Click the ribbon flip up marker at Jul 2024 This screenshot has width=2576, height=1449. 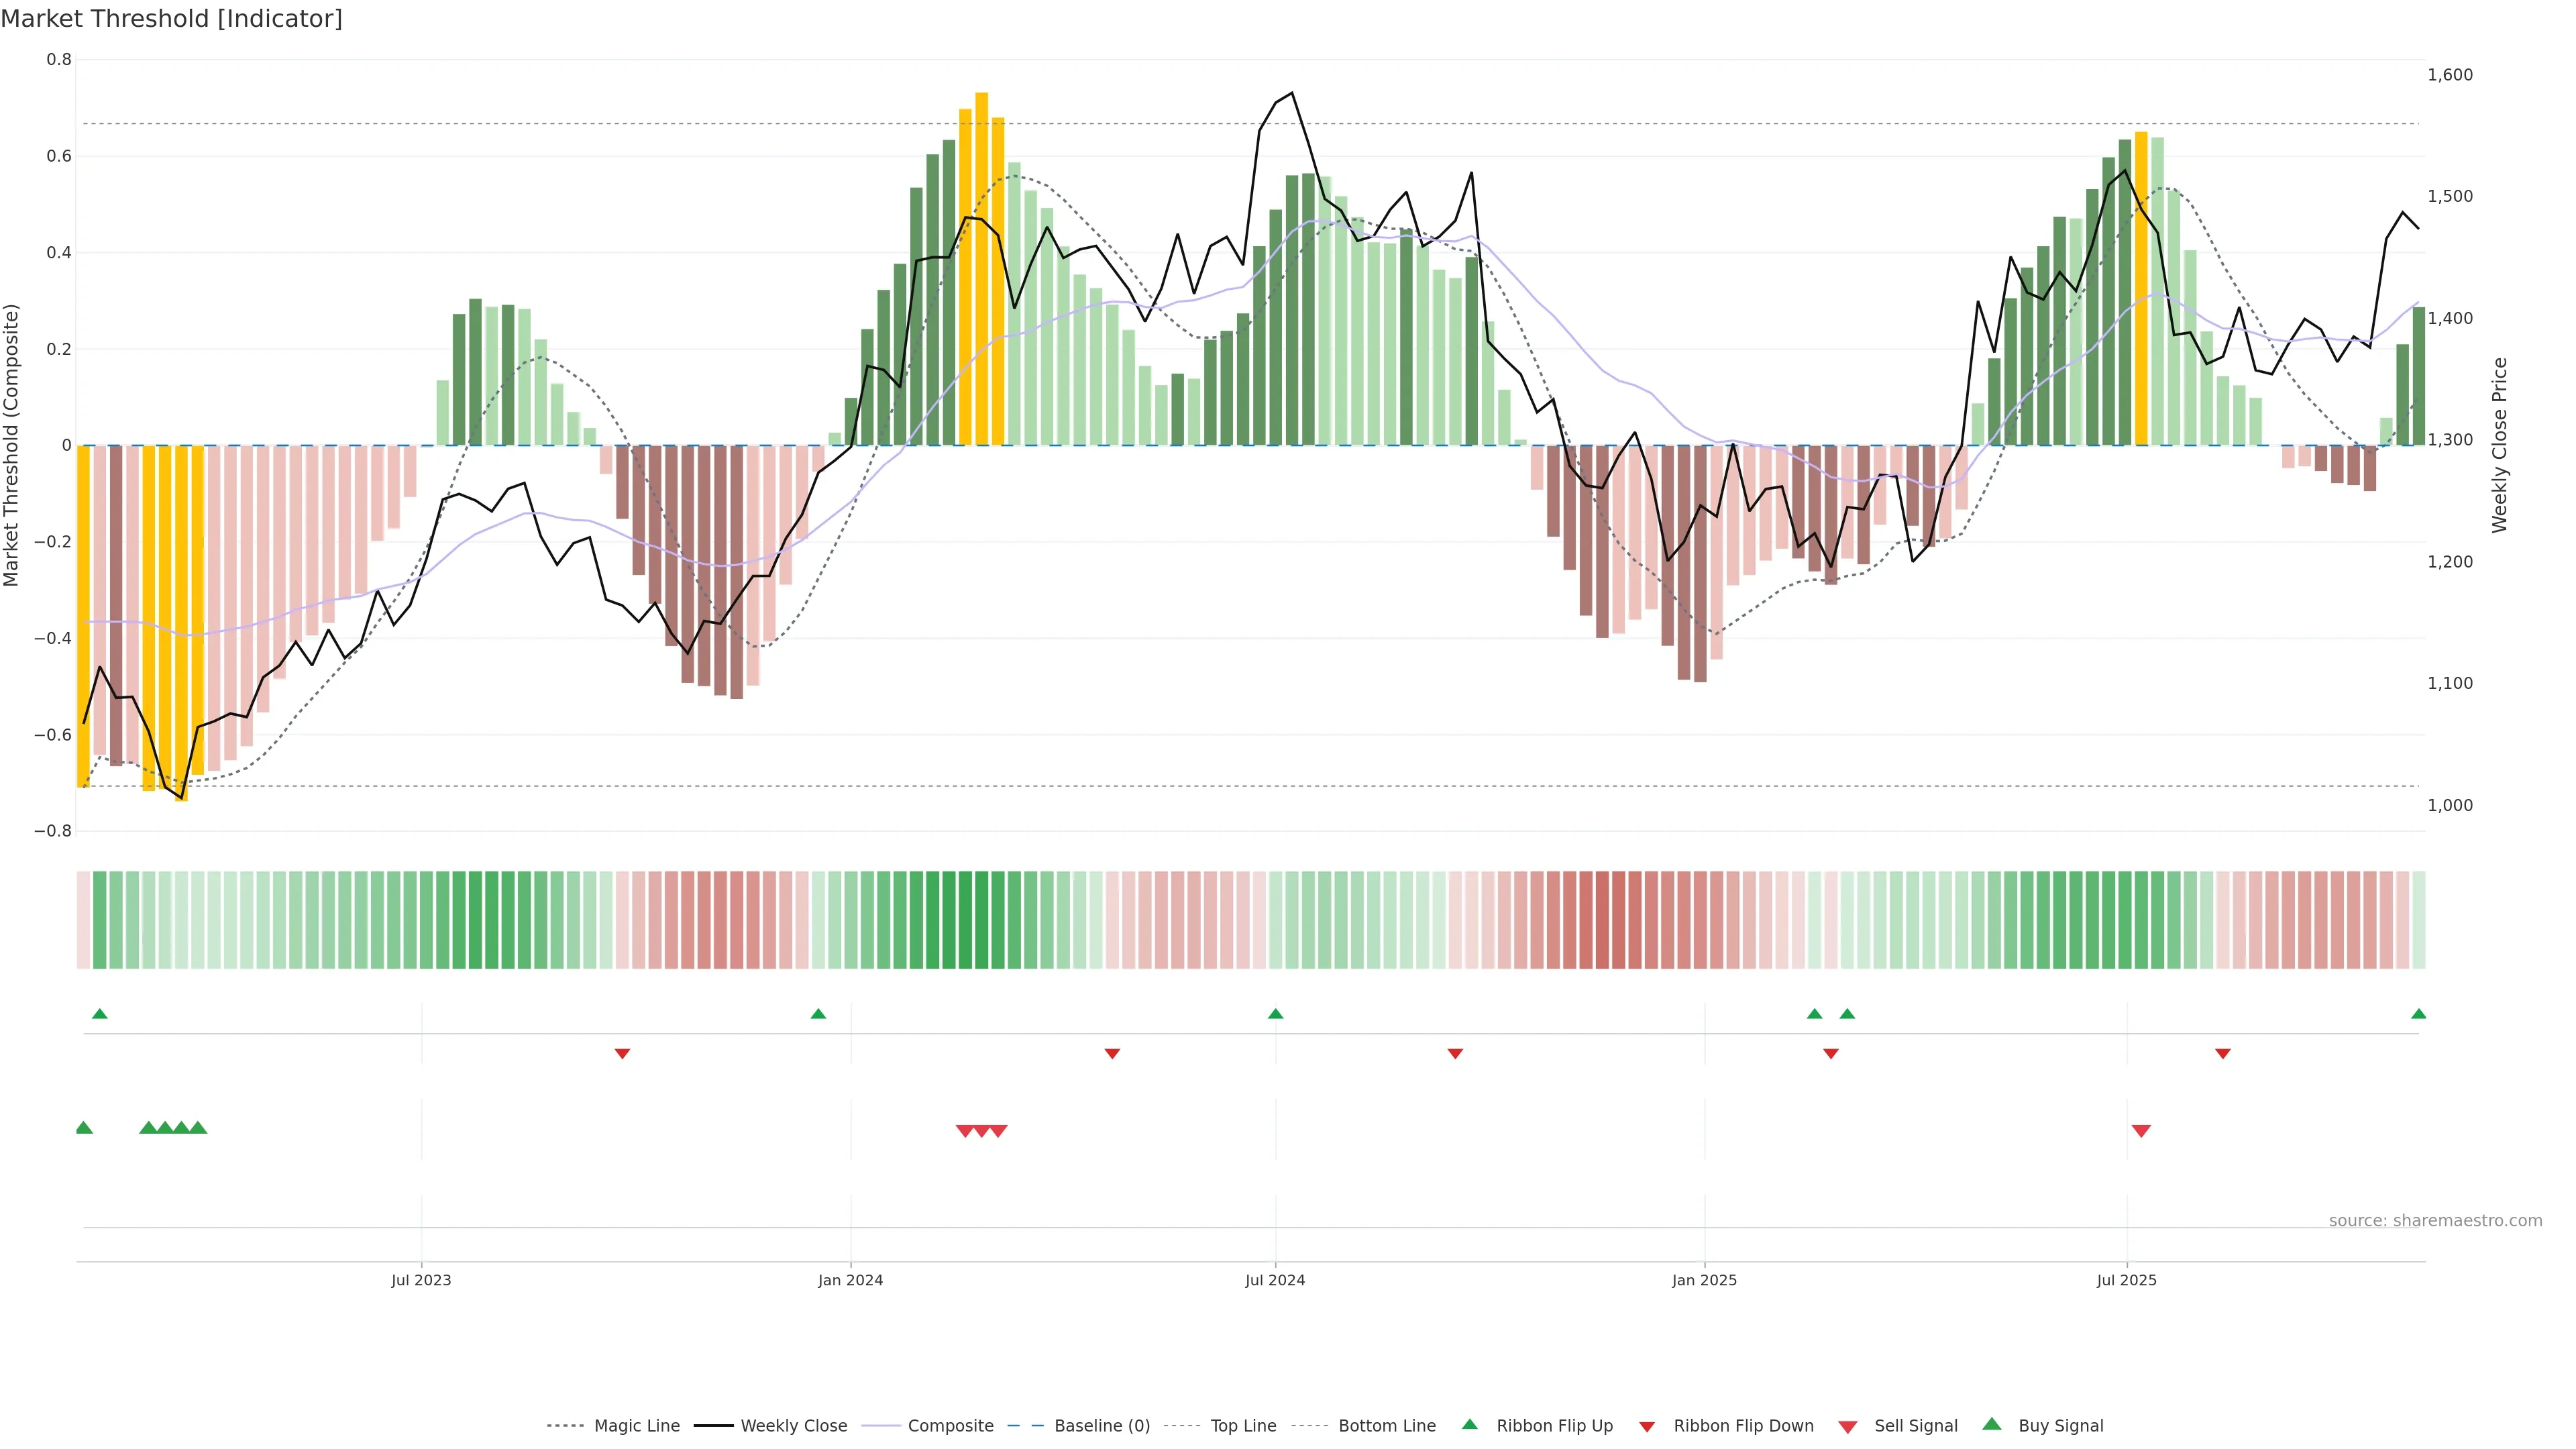pos(1275,1014)
